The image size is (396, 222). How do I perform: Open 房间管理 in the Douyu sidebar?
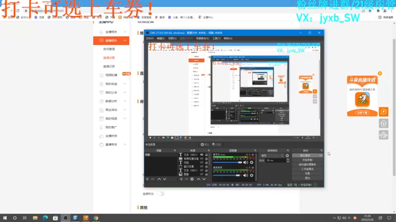click(109, 49)
